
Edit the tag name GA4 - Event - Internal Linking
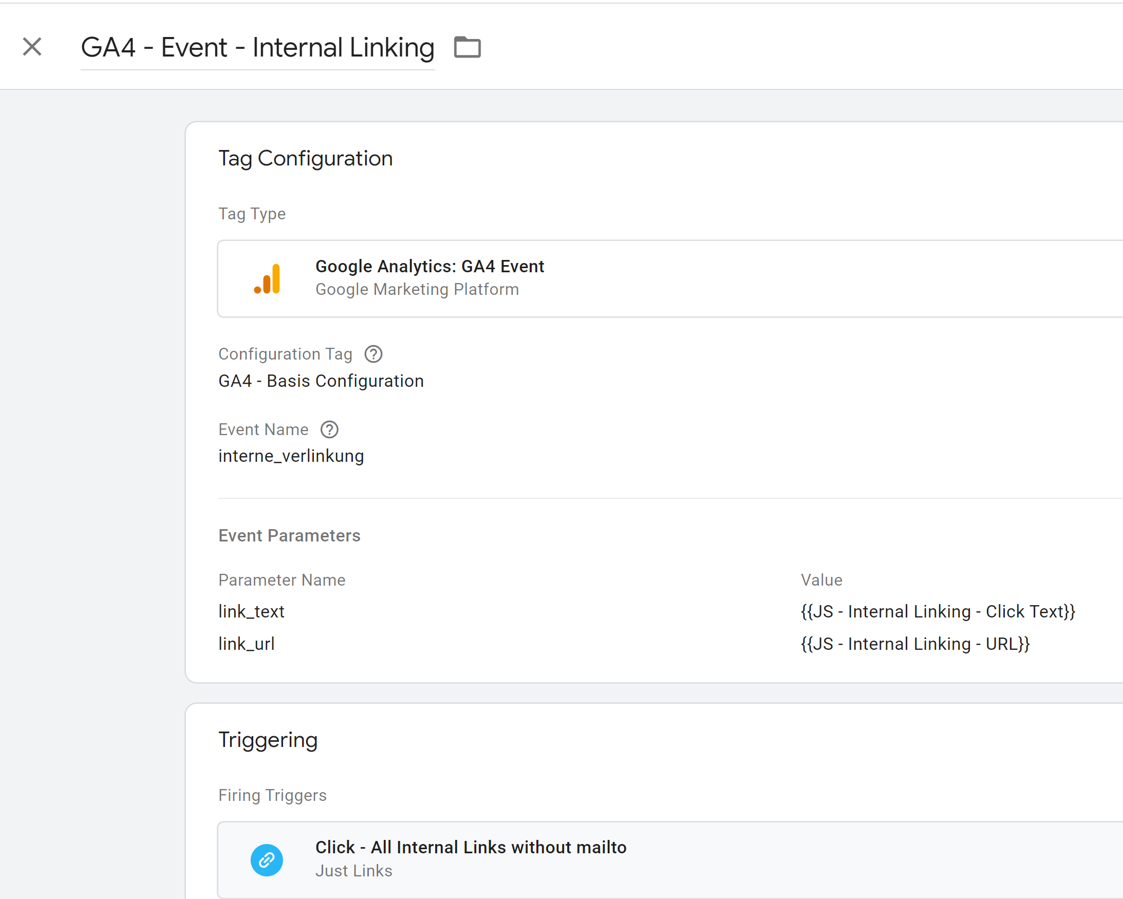pos(257,47)
